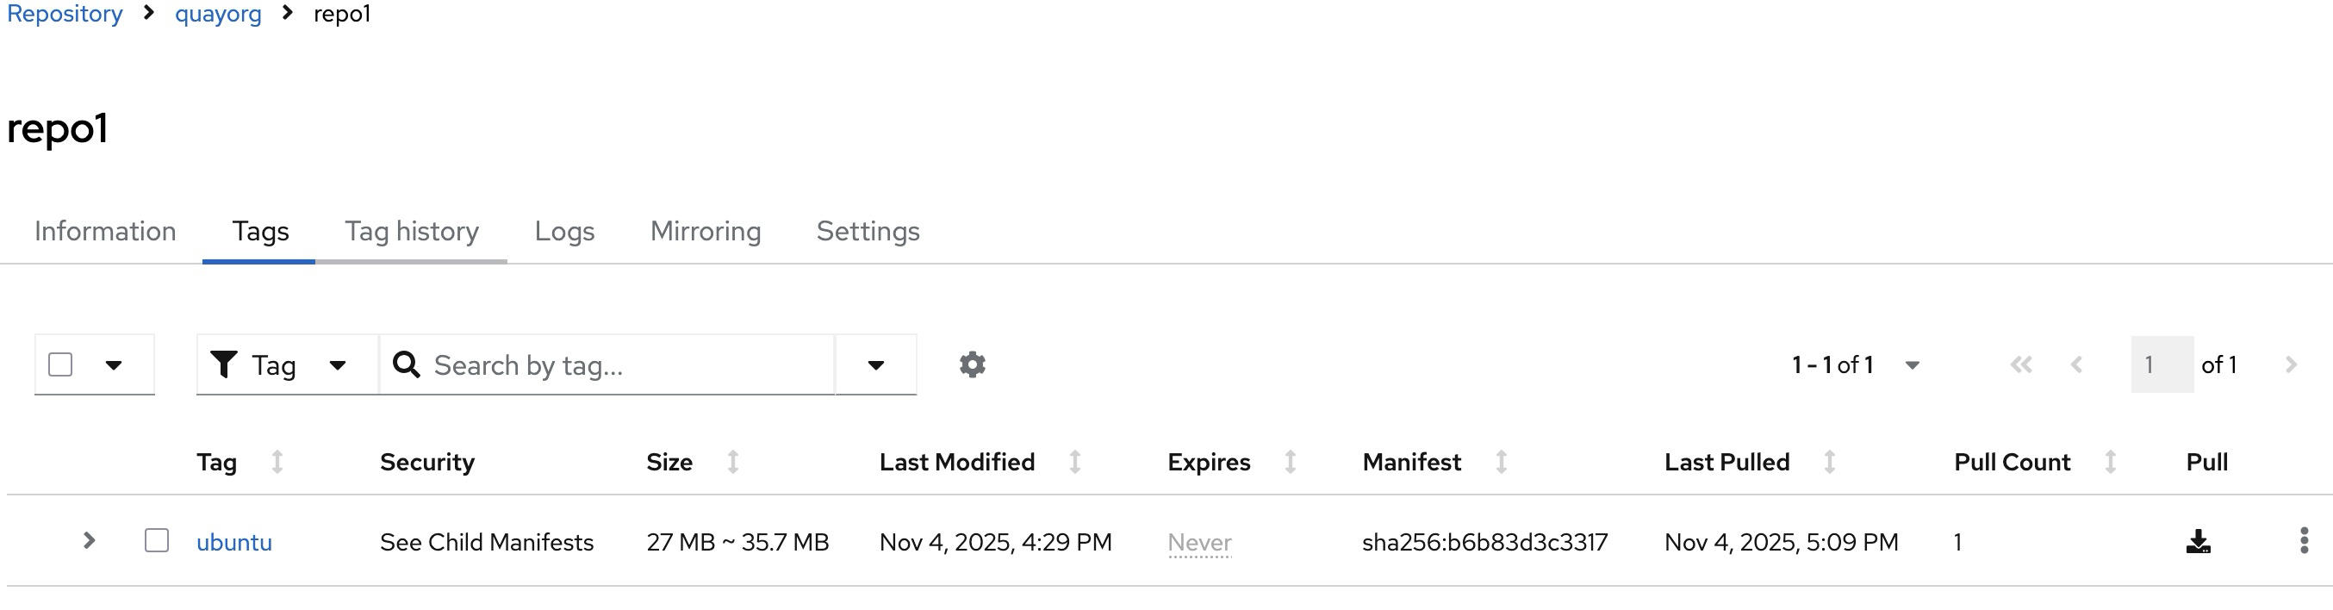Viewport: 2333px width, 610px height.
Task: Open the Settings tab
Action: pos(868,231)
